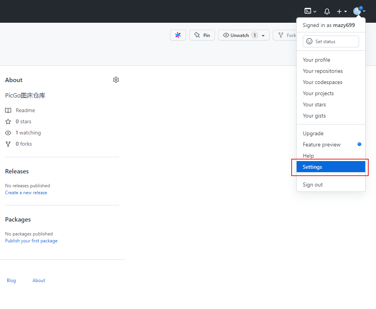Click the book icon beside Readme

[8, 110]
